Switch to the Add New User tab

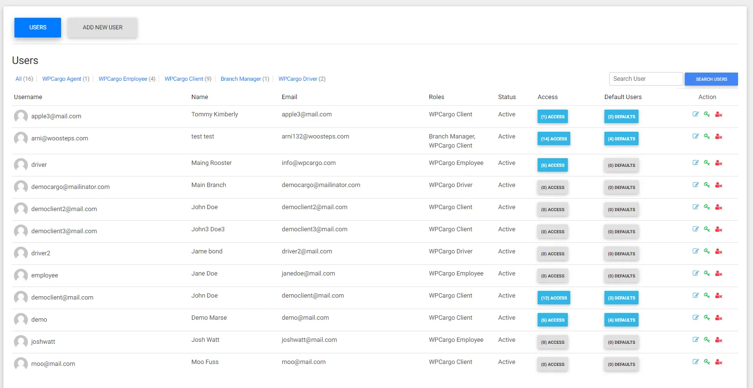click(102, 27)
